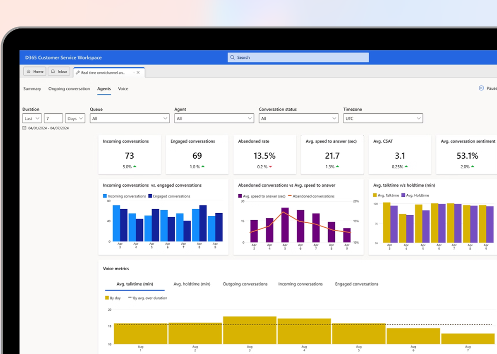497x354 pixels.
Task: Click the yellow By day legend swatch
Action: [x=107, y=298]
